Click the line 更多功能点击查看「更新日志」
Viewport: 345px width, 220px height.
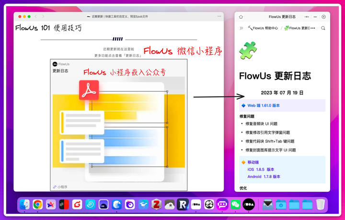point(118,55)
